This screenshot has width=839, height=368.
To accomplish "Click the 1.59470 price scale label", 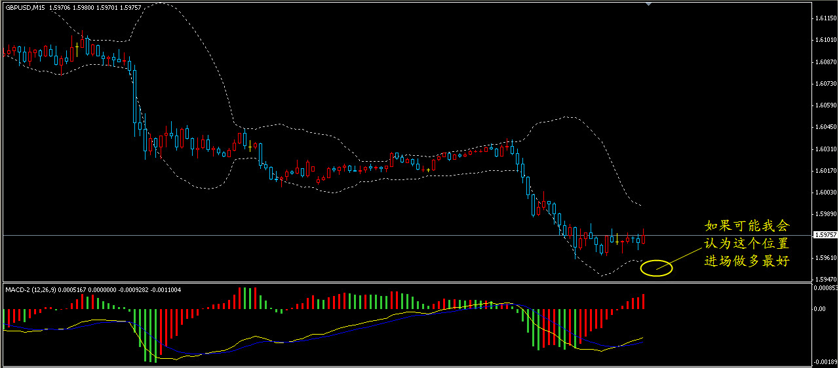I will click(825, 279).
